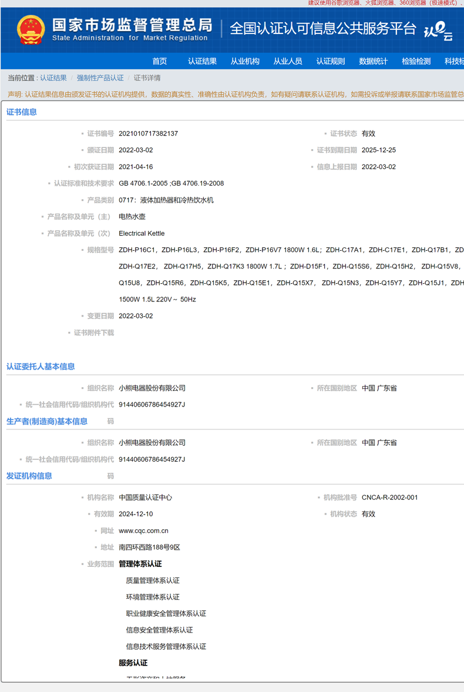Click the 认证结果 breadcrumb link
The image size is (464, 692).
click(x=53, y=78)
